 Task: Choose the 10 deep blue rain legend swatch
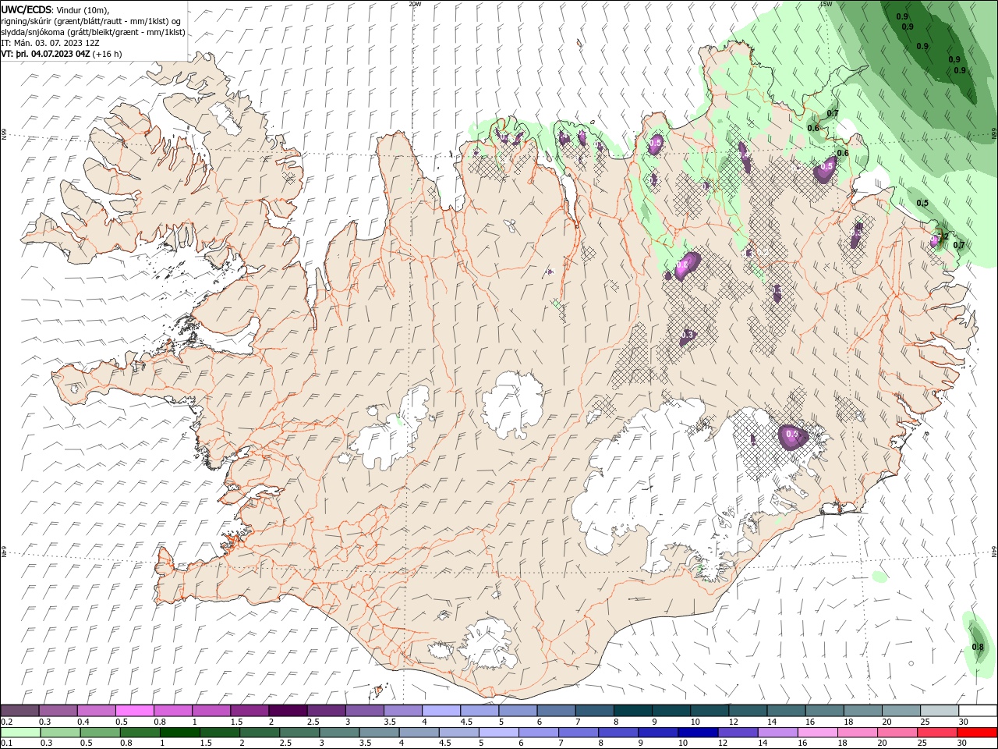(697, 733)
